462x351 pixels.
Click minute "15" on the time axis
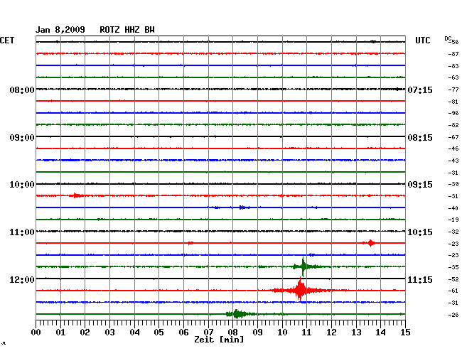pyautogui.click(x=405, y=332)
